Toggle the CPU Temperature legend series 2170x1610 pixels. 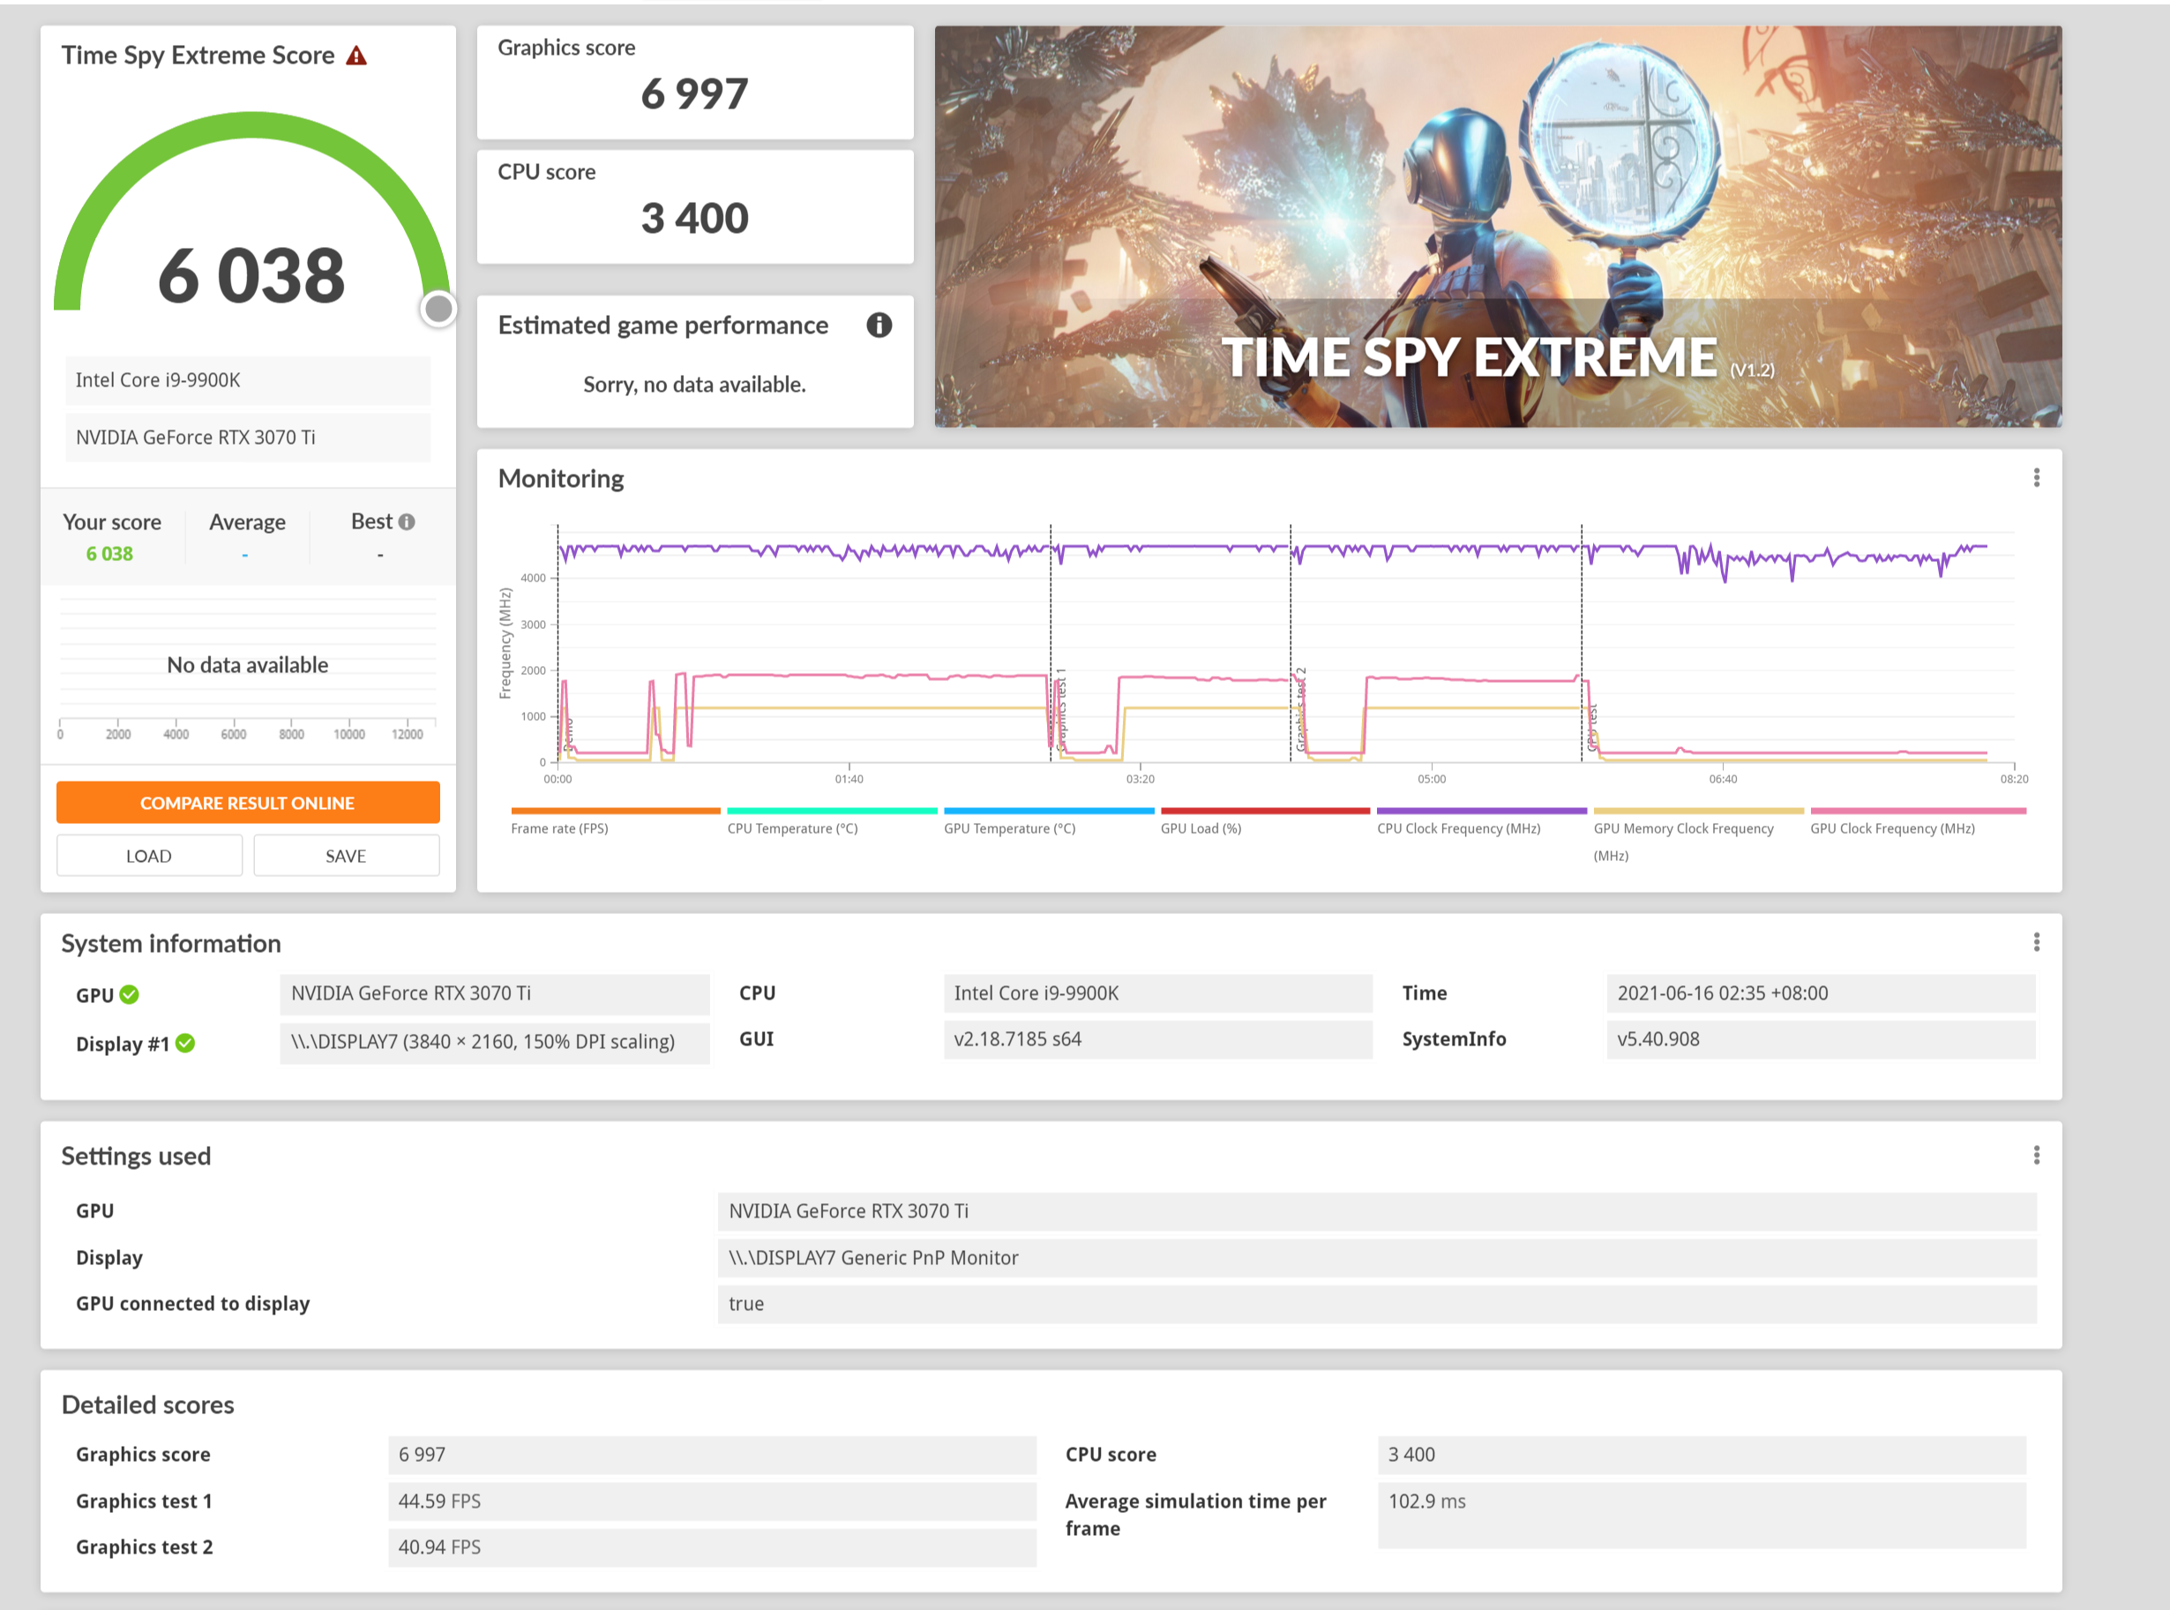792,828
